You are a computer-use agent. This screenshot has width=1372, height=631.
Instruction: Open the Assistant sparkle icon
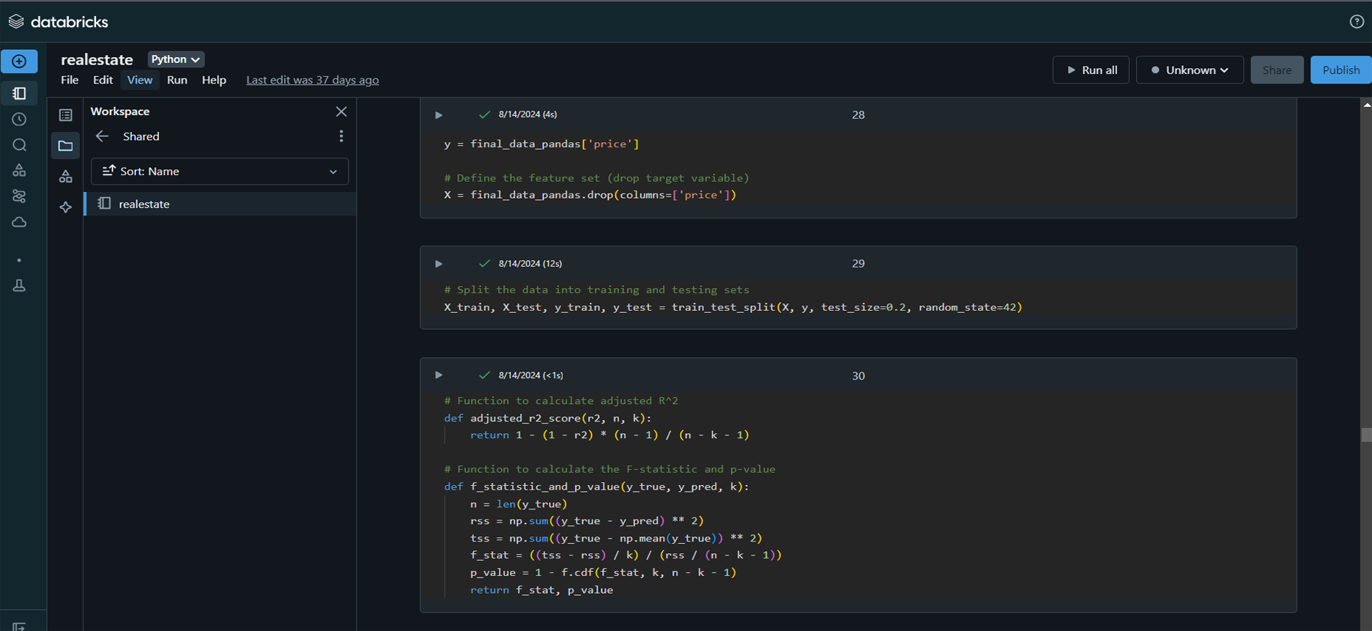(66, 207)
